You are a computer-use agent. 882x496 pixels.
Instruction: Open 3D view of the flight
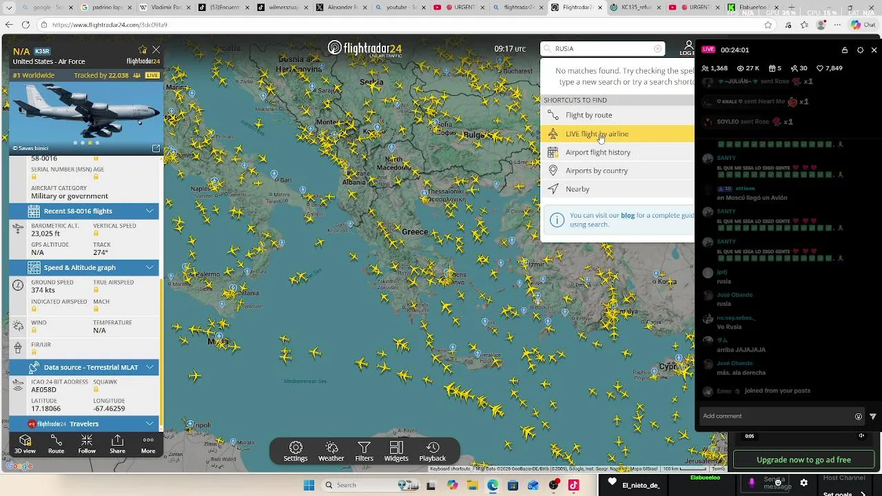point(25,444)
